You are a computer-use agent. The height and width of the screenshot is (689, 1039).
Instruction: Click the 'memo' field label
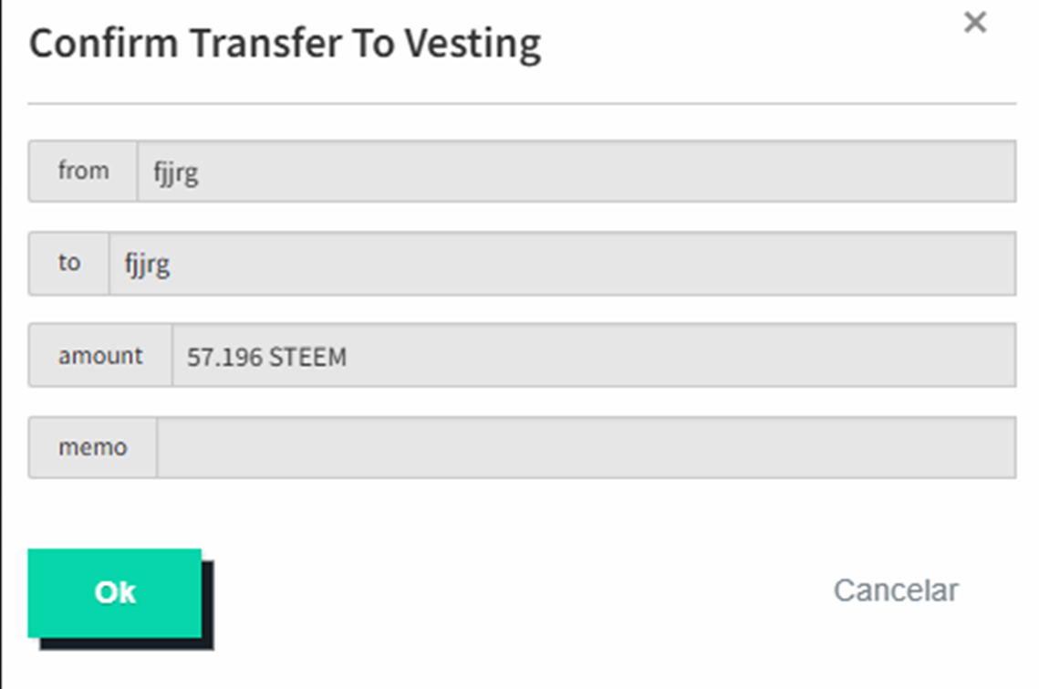tap(93, 447)
